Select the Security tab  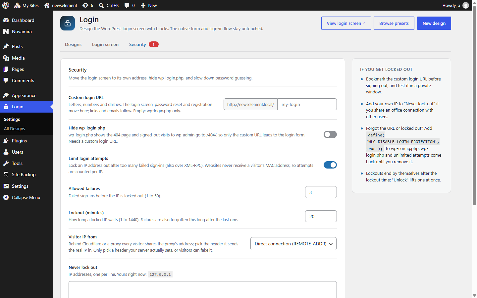tap(144, 44)
